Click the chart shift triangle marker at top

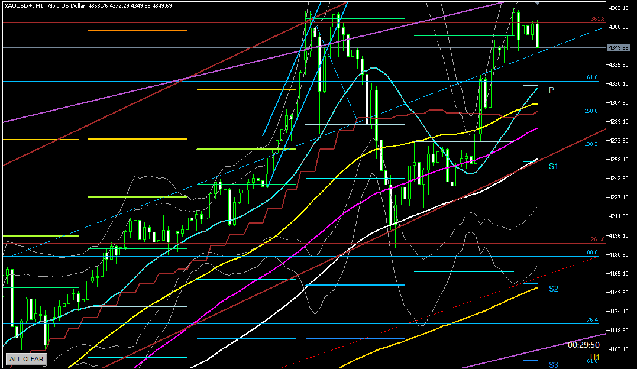coord(537,3)
